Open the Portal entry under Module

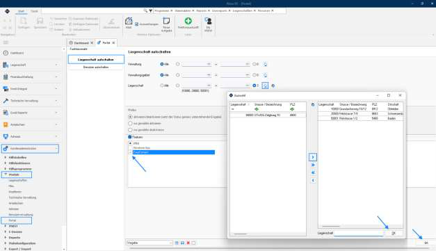point(17,220)
